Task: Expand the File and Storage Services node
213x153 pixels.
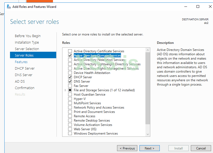Action: 65,90
